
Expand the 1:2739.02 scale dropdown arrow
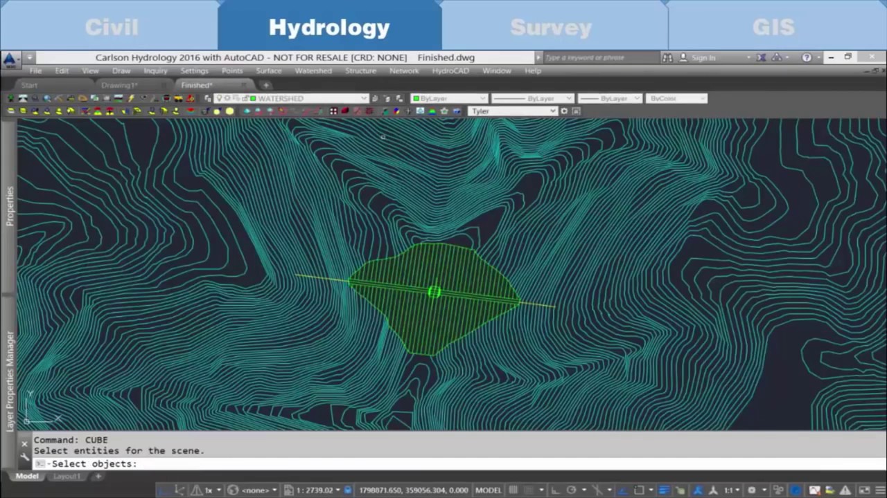(x=338, y=490)
